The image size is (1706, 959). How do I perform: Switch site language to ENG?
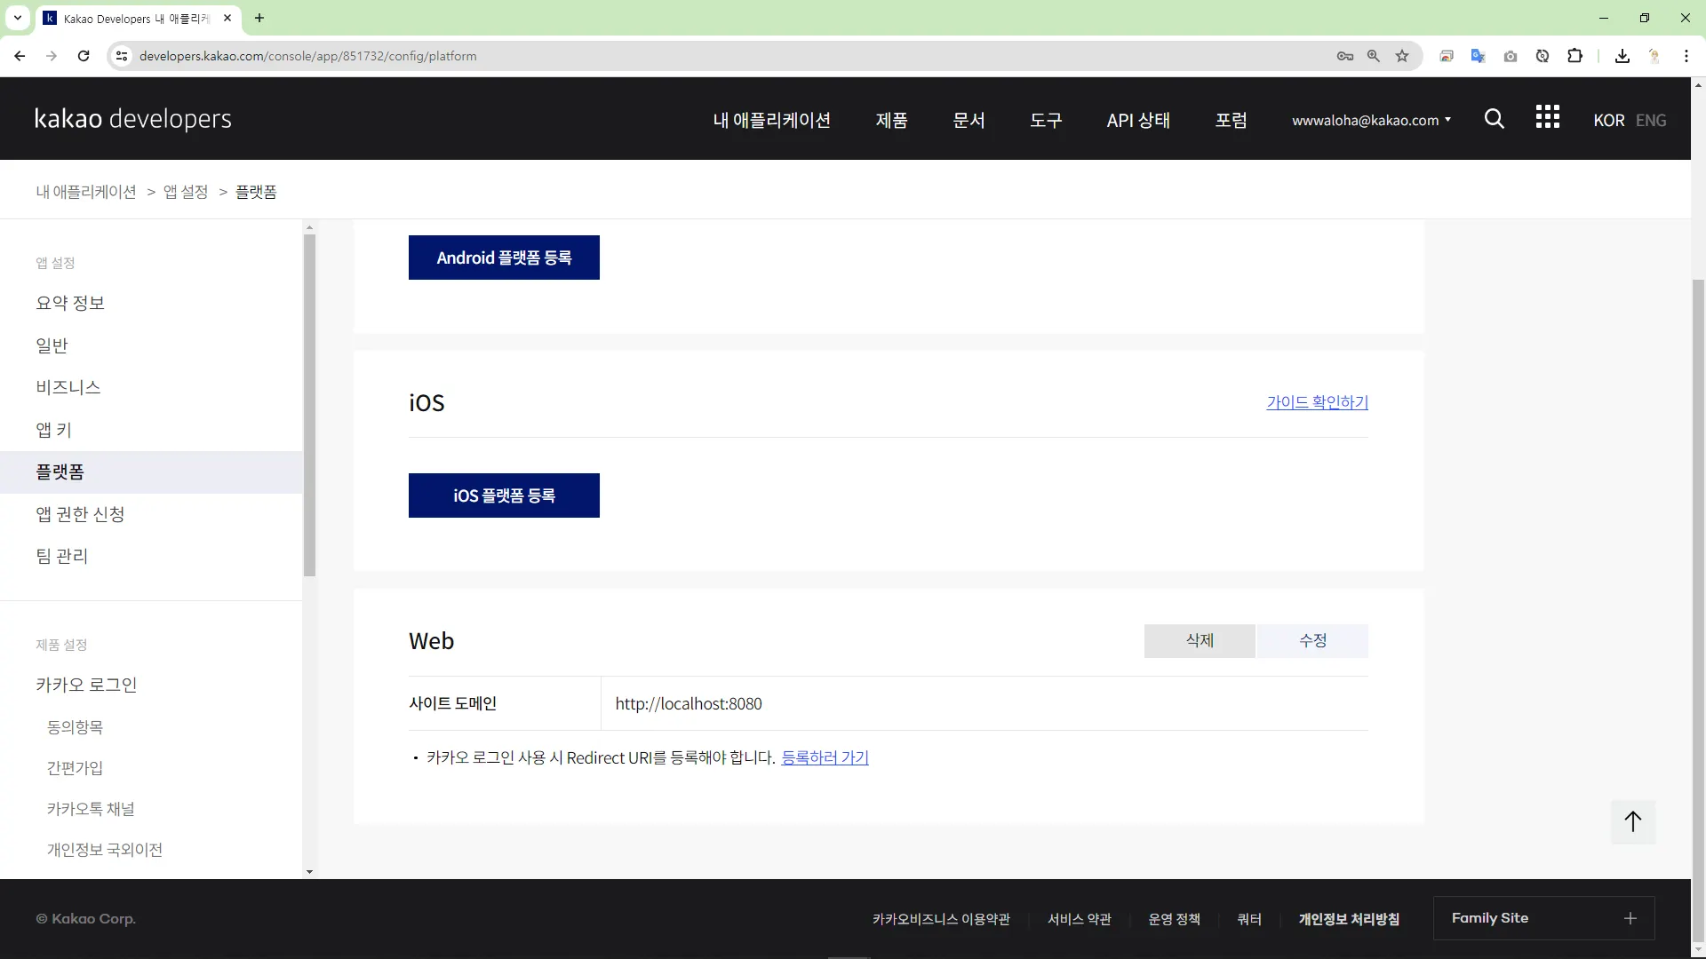tap(1650, 120)
